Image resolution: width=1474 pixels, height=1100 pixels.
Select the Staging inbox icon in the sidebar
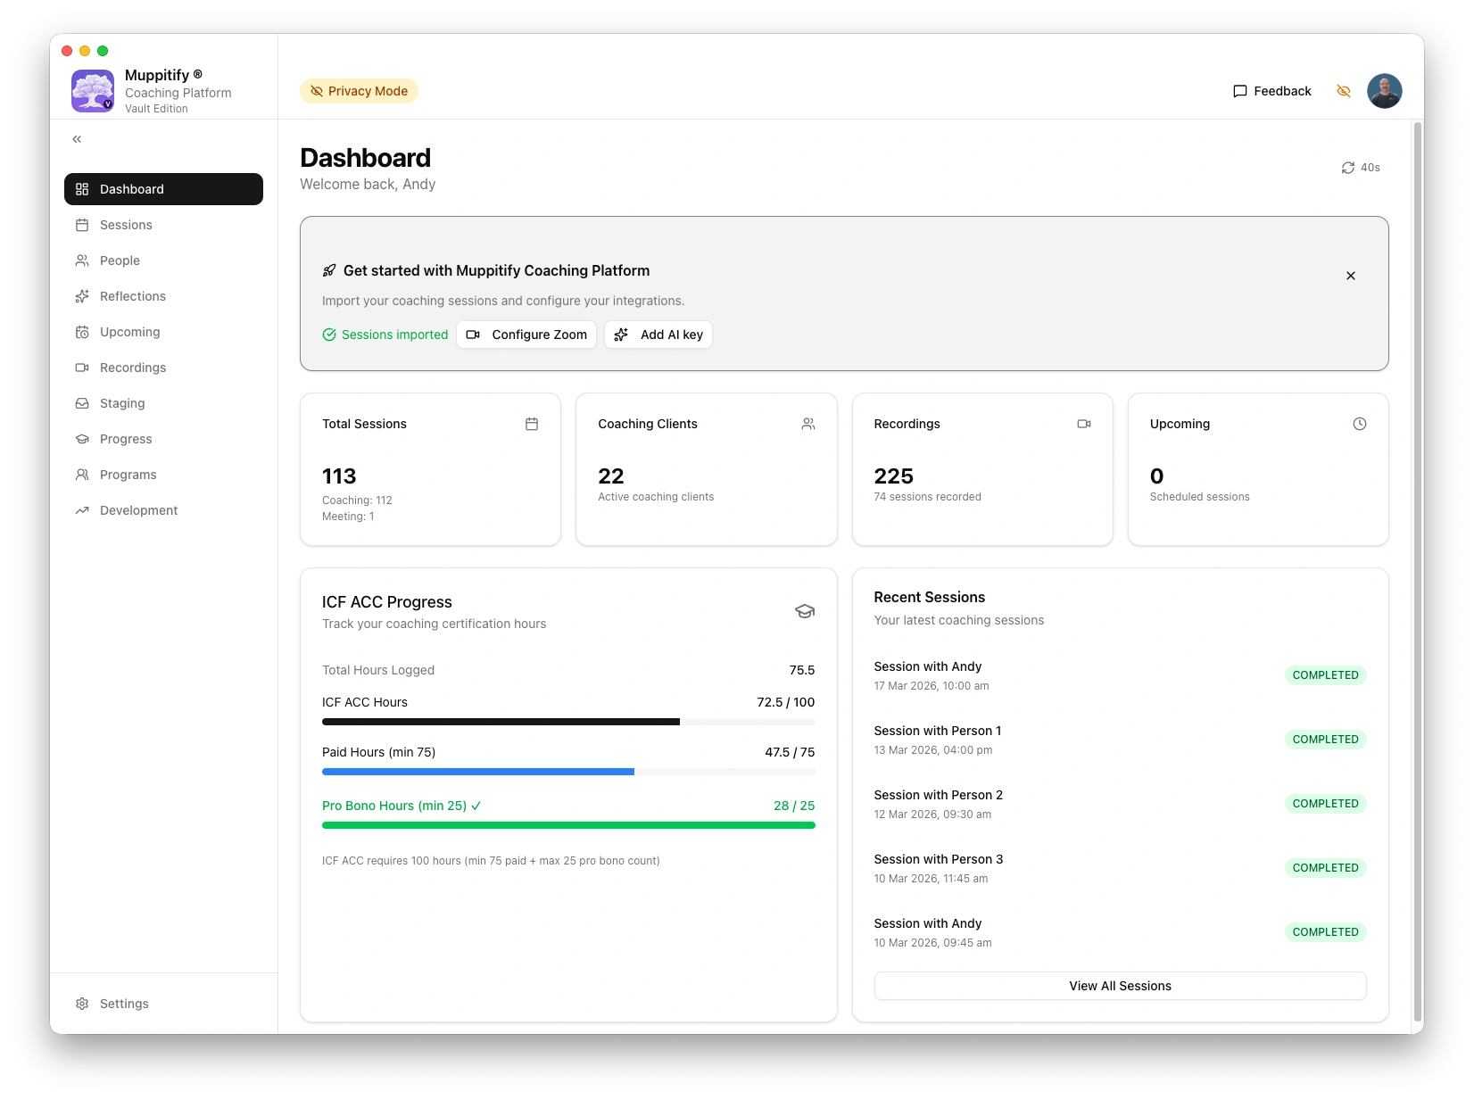click(82, 403)
